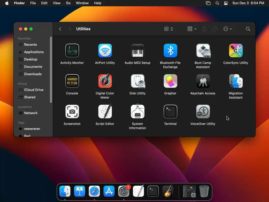Click the Edit Tags toolbar button

[215, 29]
